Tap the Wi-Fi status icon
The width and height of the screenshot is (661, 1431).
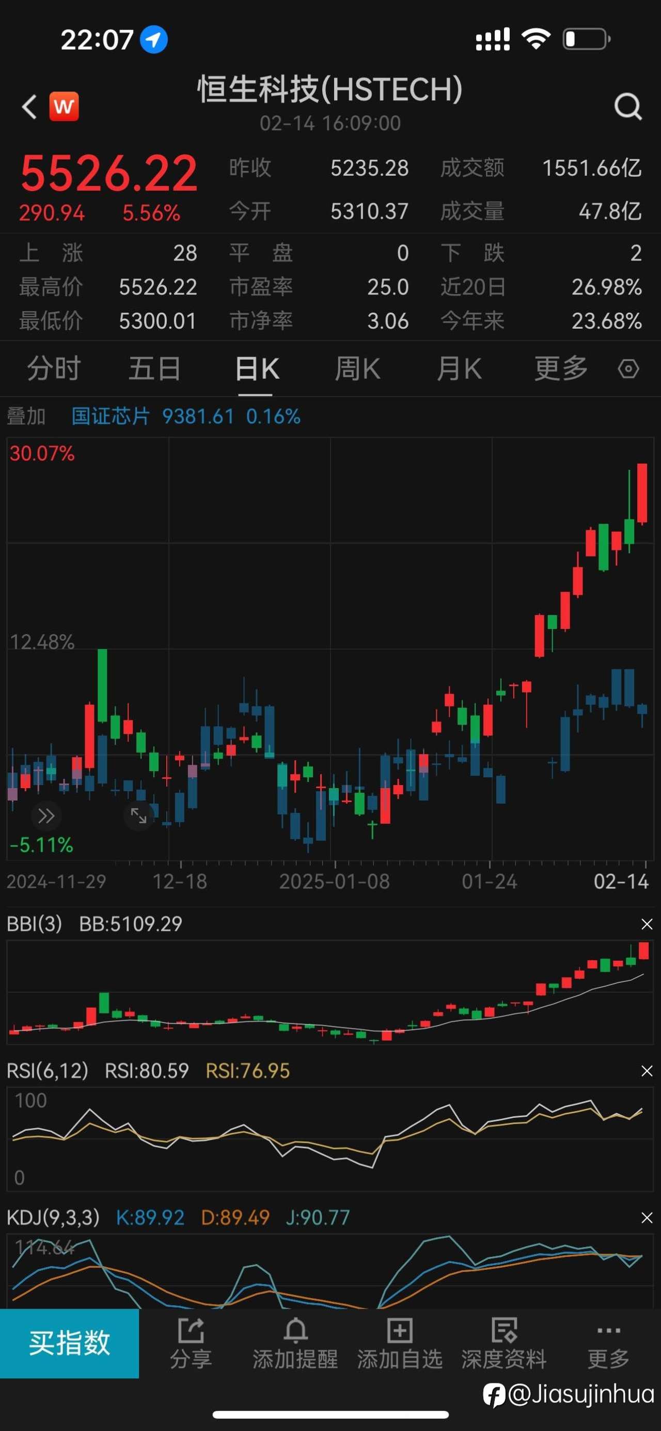(536, 39)
